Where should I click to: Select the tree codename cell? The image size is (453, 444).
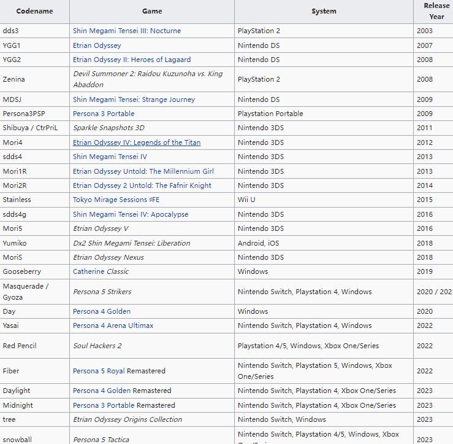(x=35, y=419)
